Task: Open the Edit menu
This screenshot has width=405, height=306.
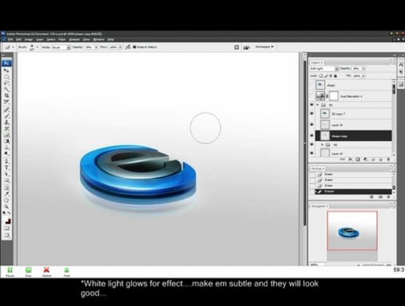Action: coord(18,39)
